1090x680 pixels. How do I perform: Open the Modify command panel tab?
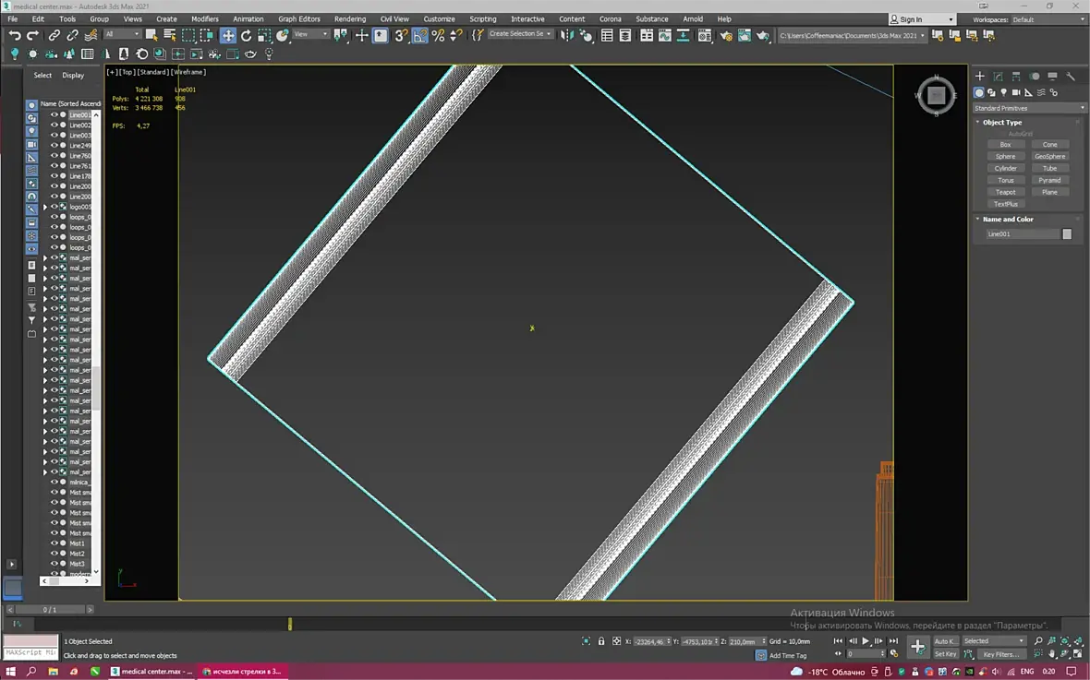pos(999,77)
